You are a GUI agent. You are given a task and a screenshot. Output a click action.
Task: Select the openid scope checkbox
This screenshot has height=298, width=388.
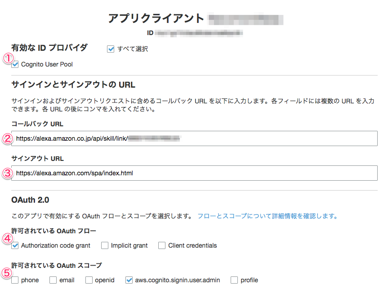tap(89, 280)
